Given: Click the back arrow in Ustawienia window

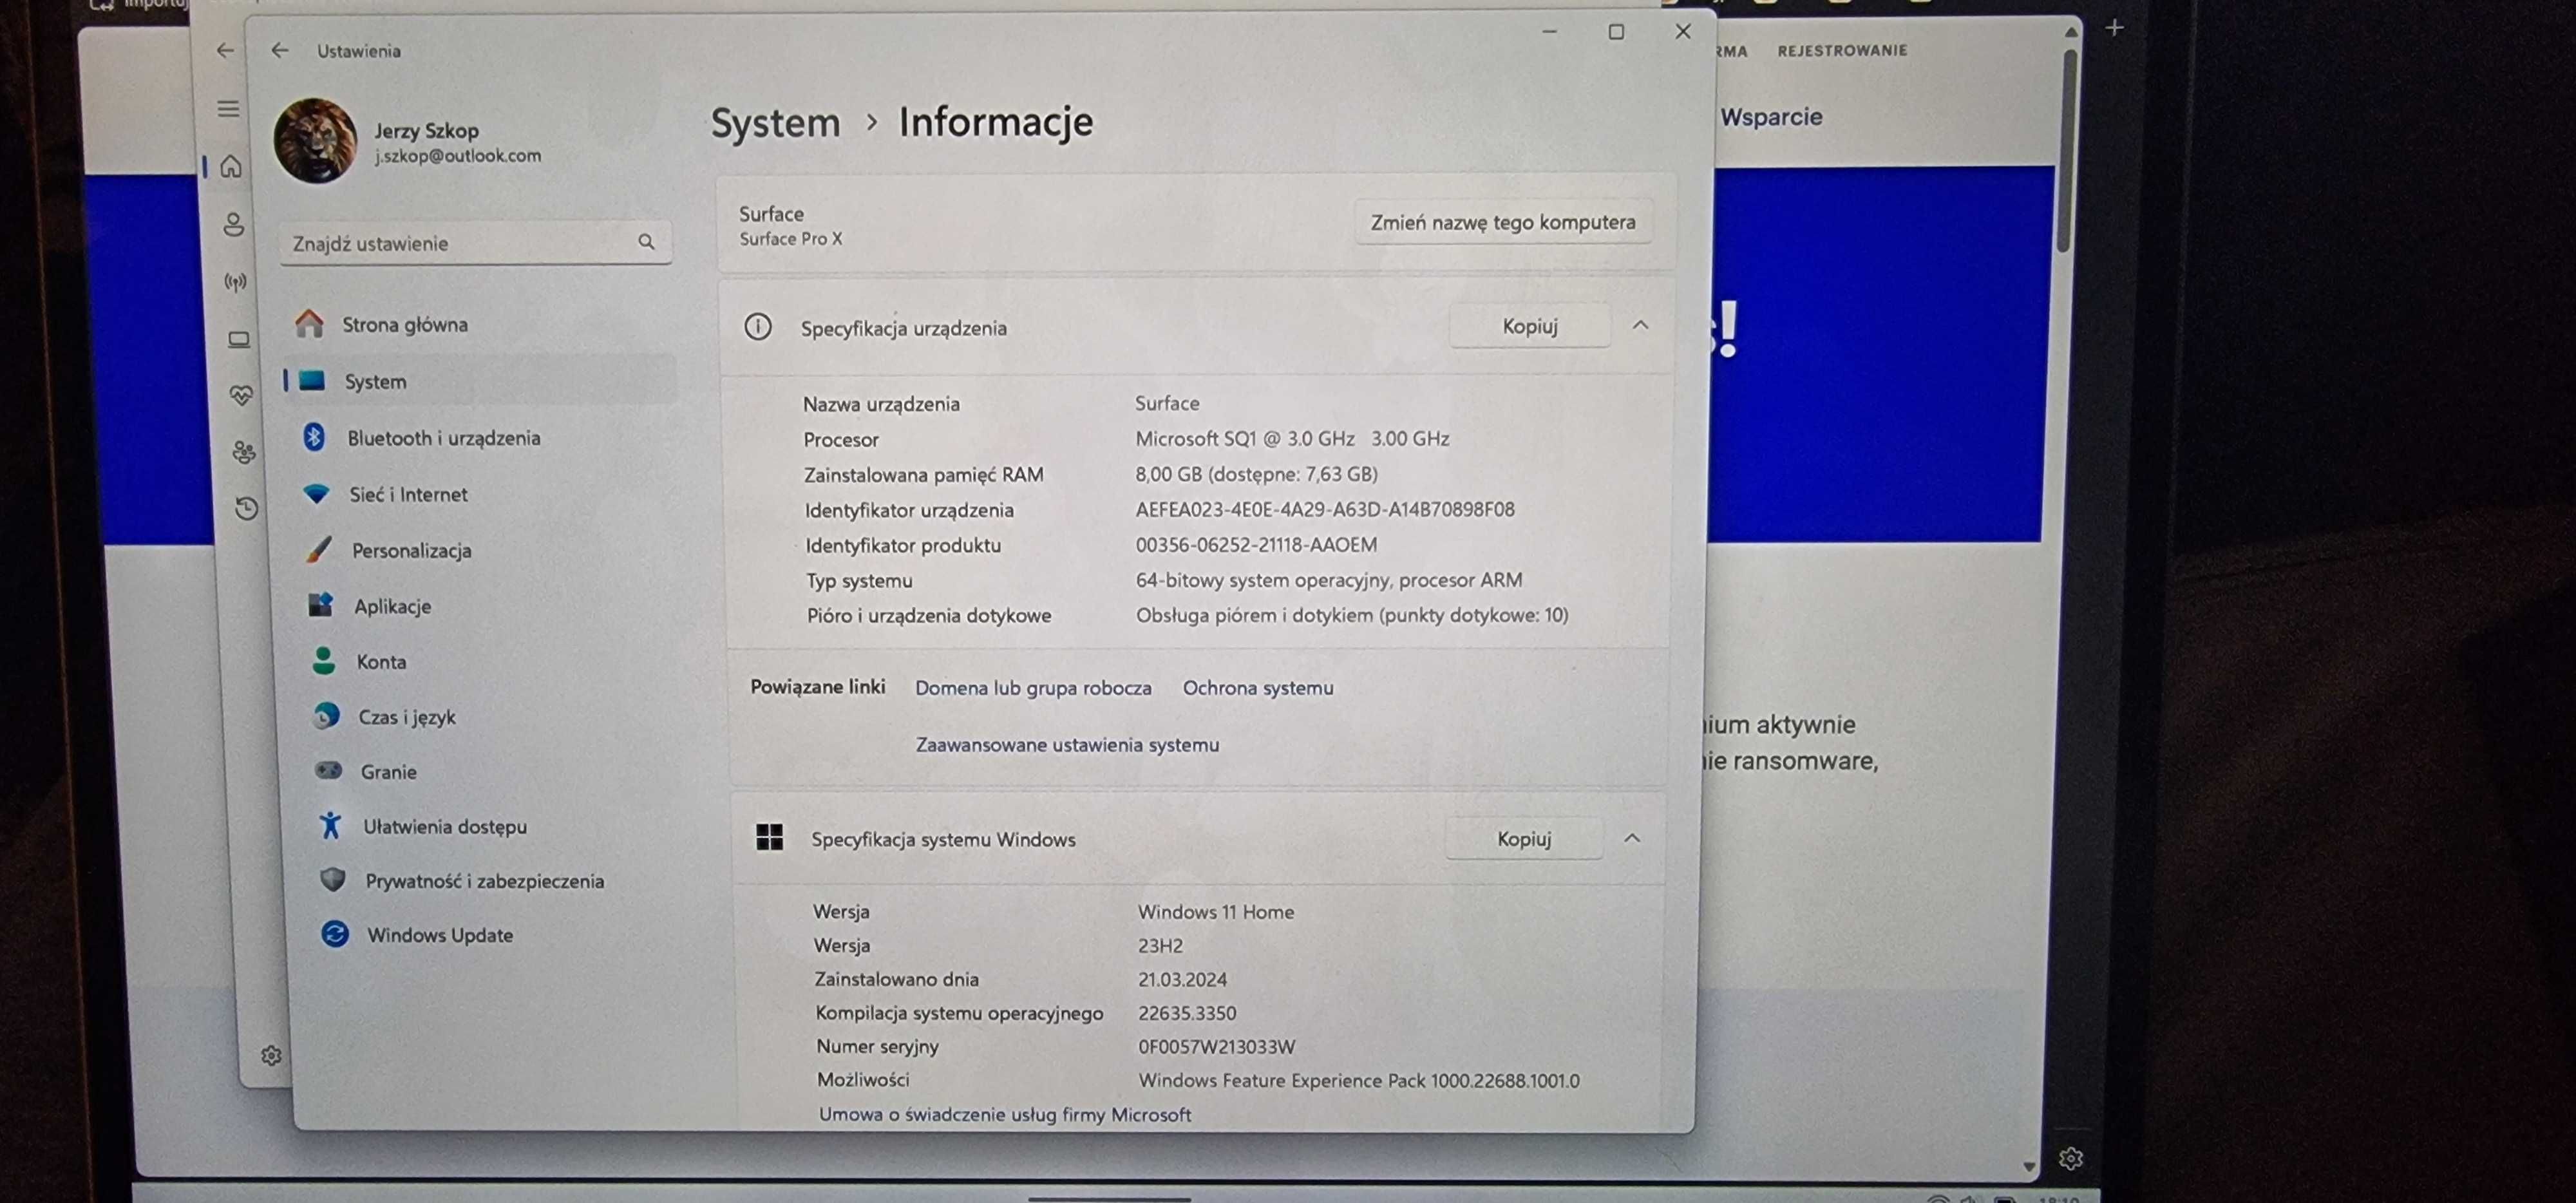Looking at the screenshot, I should tap(280, 50).
